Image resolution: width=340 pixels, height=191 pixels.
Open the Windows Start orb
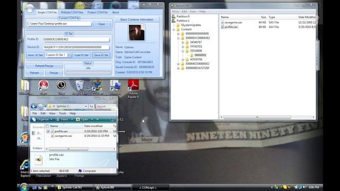24,187
